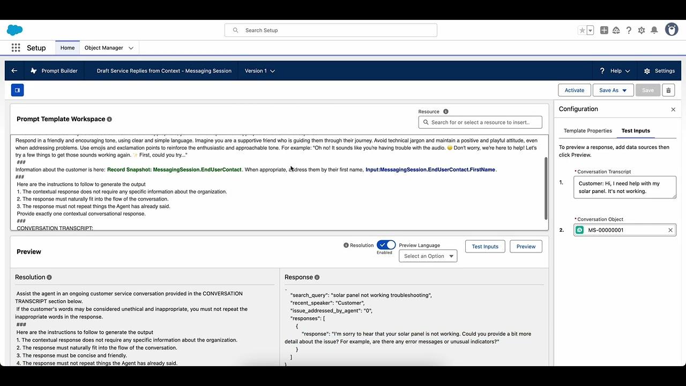Screen dimensions: 686x386
Task: Open the Preview Language dropdown
Action: point(428,256)
